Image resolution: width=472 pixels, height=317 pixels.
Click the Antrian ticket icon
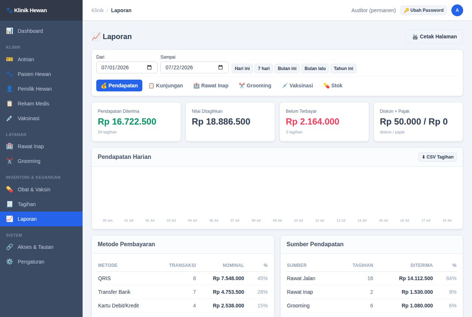(x=10, y=59)
